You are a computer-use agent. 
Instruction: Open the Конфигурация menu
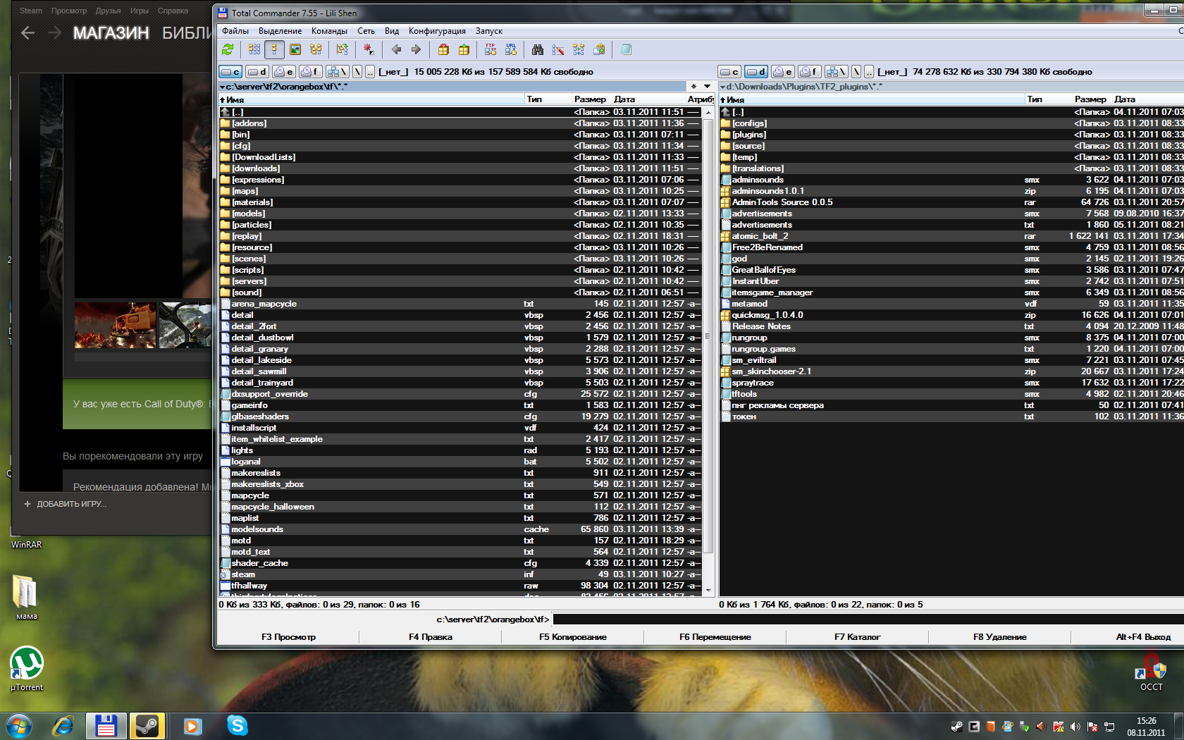437,31
